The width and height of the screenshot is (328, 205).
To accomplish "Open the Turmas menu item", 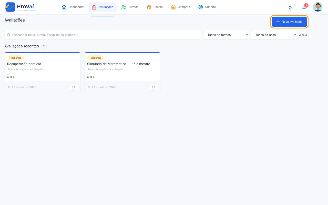I will coord(130,7).
